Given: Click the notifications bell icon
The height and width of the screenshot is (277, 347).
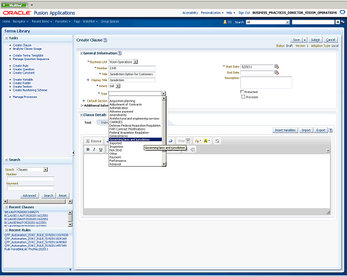Looking at the screenshot, I should [x=225, y=22].
